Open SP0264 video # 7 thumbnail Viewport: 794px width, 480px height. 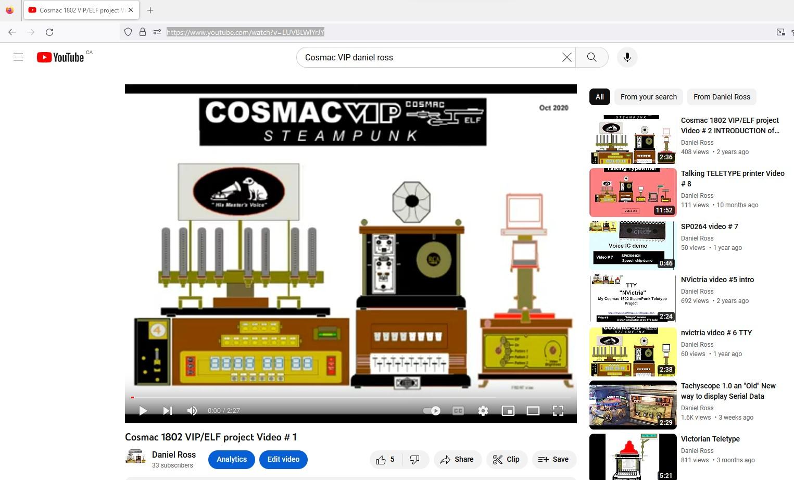(x=633, y=246)
